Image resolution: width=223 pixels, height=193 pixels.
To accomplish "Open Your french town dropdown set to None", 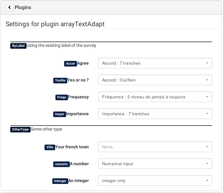I will pos(155,147).
